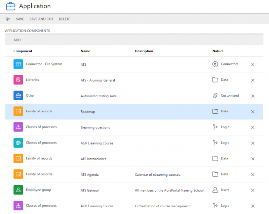Remove the ATS Instalaciones component
269x214 pixels.
point(253,159)
